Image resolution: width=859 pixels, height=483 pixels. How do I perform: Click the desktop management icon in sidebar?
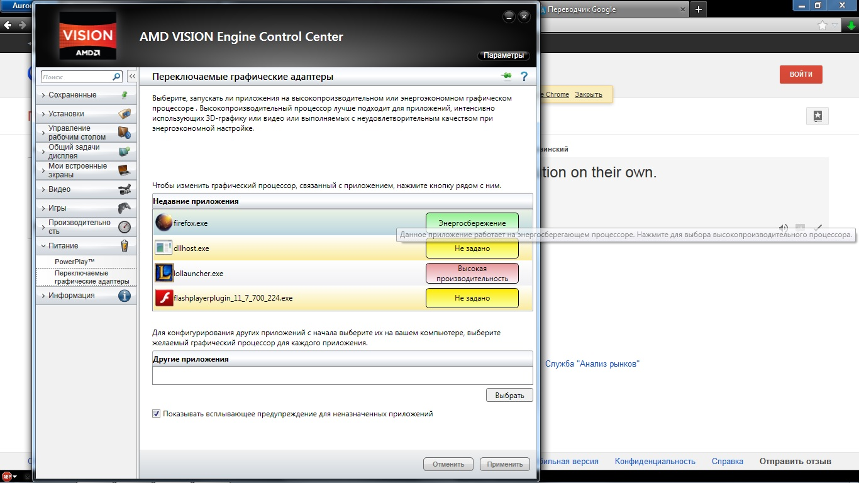click(x=125, y=133)
